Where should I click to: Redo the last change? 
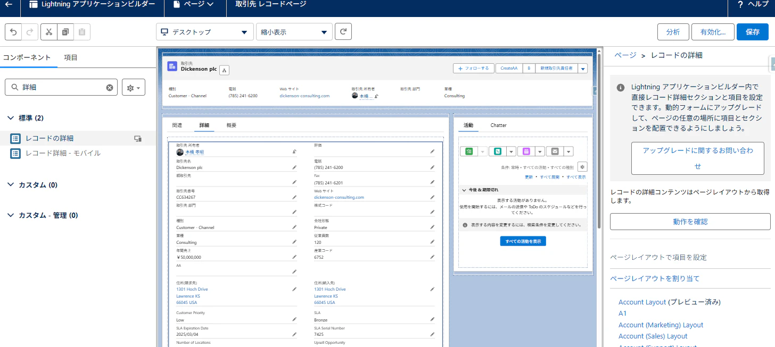[x=30, y=32]
